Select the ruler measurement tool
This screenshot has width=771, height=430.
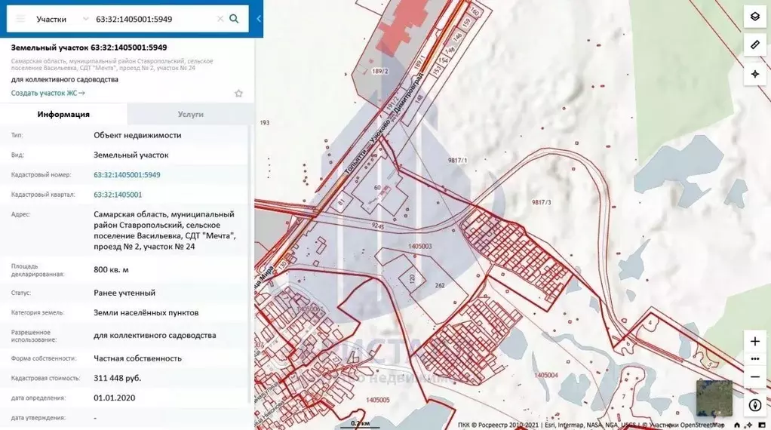754,45
